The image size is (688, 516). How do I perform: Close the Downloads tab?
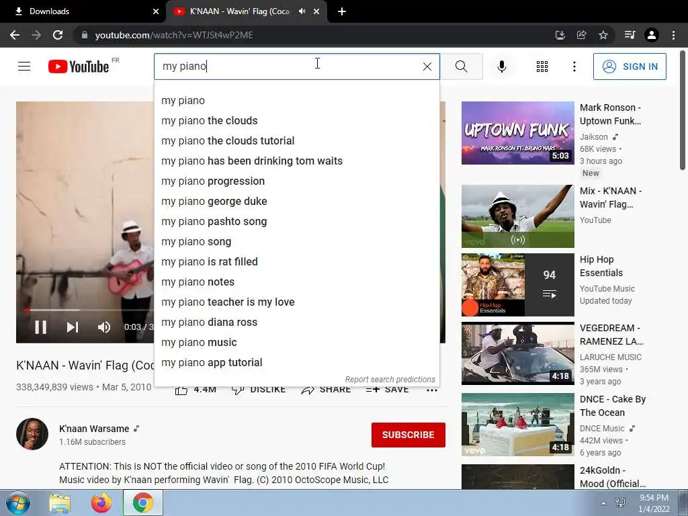tap(156, 11)
